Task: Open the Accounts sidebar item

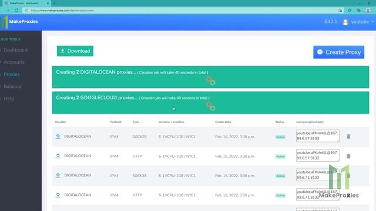Action: (14, 62)
